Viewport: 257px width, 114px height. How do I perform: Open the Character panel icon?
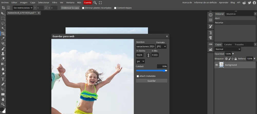click(x=211, y=33)
